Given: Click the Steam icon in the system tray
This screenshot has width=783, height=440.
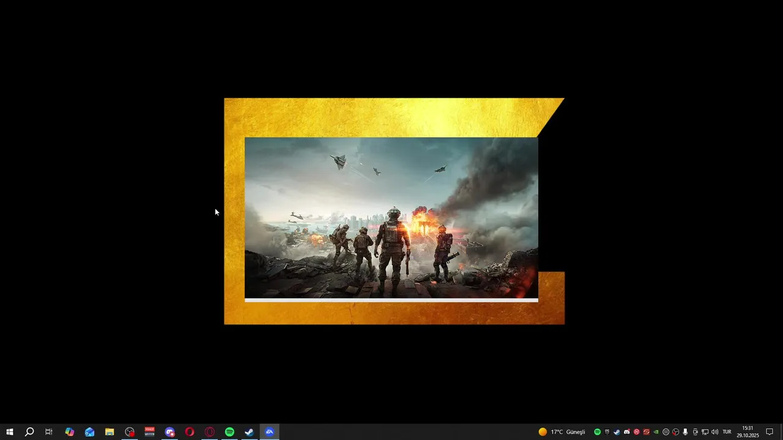Looking at the screenshot, I should [617, 432].
